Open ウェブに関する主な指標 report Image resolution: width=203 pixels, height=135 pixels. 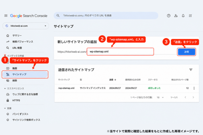click(25, 94)
